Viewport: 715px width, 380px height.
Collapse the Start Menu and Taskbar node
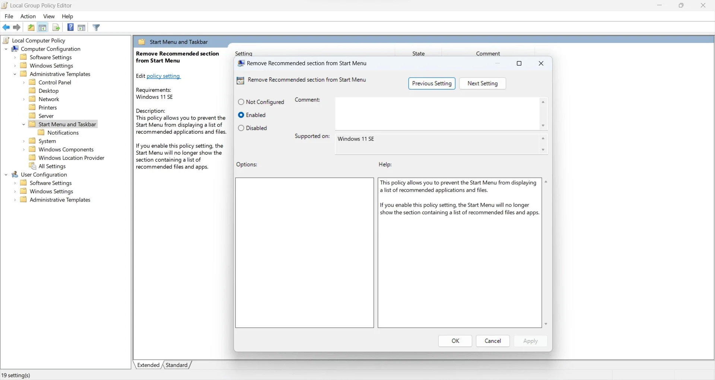click(x=24, y=124)
